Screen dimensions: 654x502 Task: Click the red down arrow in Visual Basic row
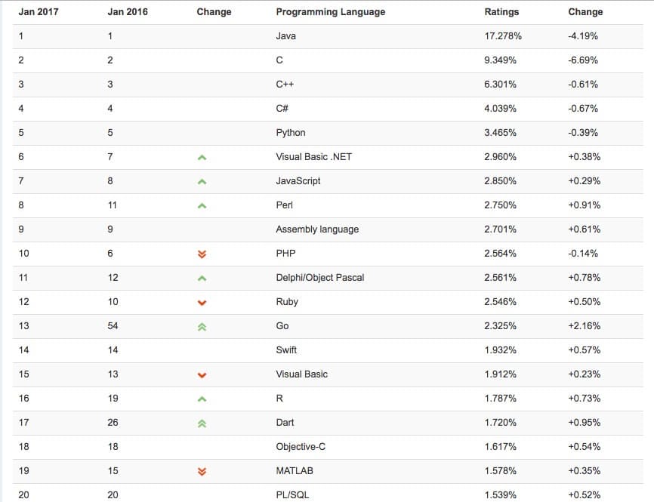202,375
